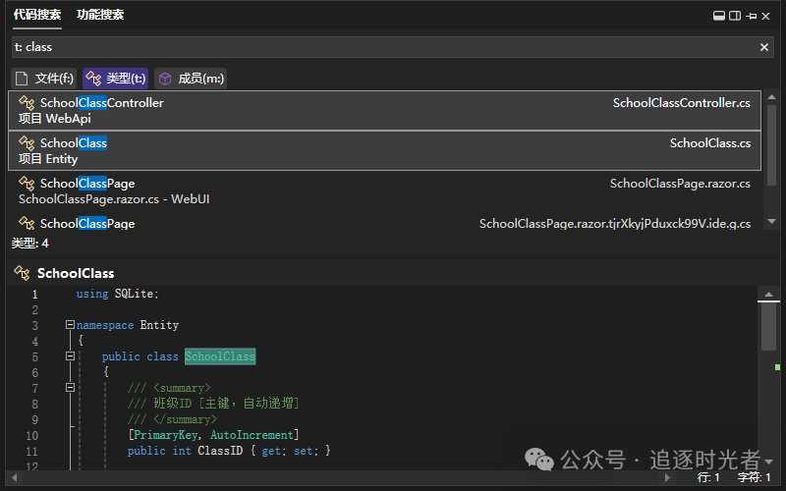Click AutoIncrement attribute in code
Image resolution: width=786 pixels, height=491 pixels.
point(252,435)
